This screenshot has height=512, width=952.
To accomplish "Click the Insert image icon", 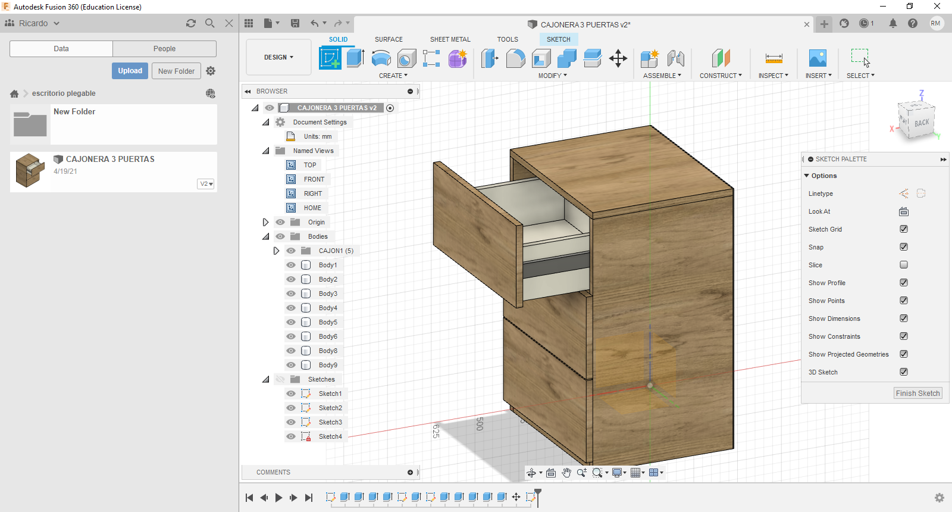I will point(818,58).
